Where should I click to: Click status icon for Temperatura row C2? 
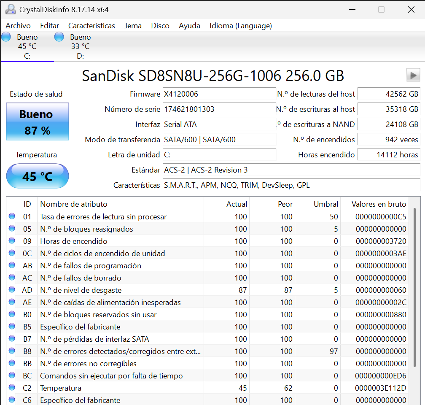click(x=12, y=388)
